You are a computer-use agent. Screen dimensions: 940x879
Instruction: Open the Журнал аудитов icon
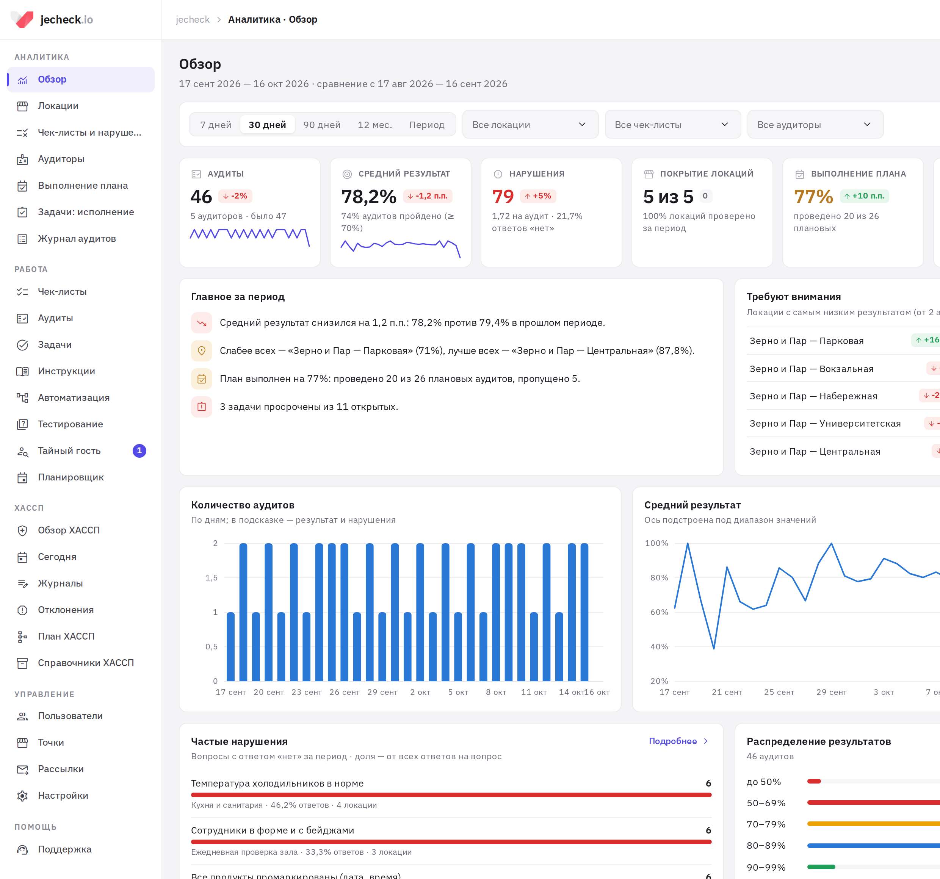click(x=22, y=239)
